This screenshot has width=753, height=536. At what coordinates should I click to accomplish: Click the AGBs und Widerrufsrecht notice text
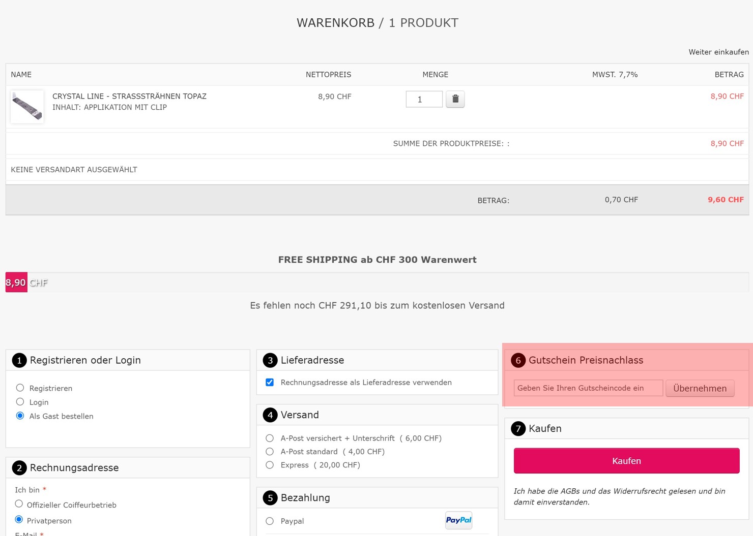[x=619, y=496]
